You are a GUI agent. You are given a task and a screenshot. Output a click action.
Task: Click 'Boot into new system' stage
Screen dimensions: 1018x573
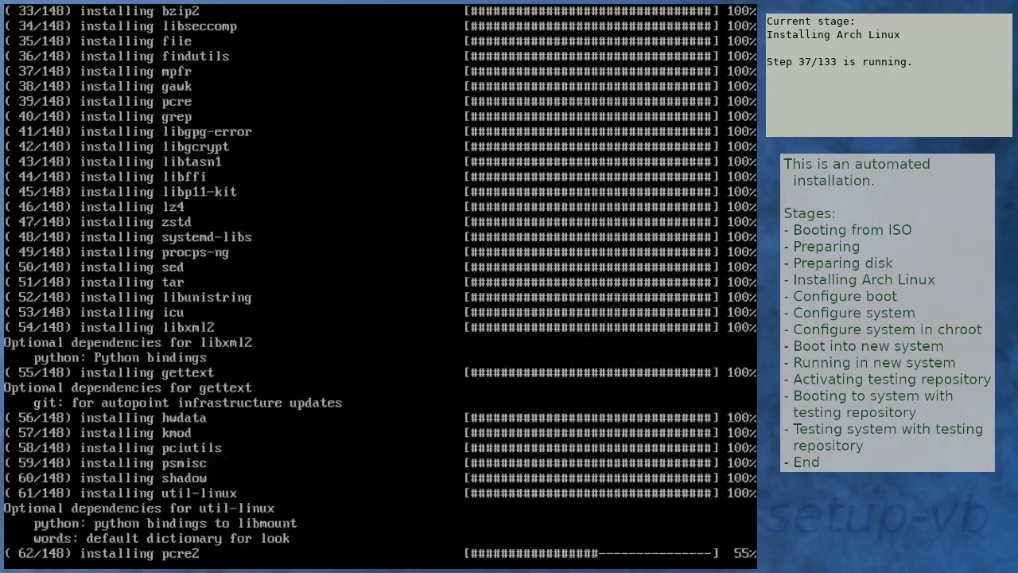(x=868, y=346)
